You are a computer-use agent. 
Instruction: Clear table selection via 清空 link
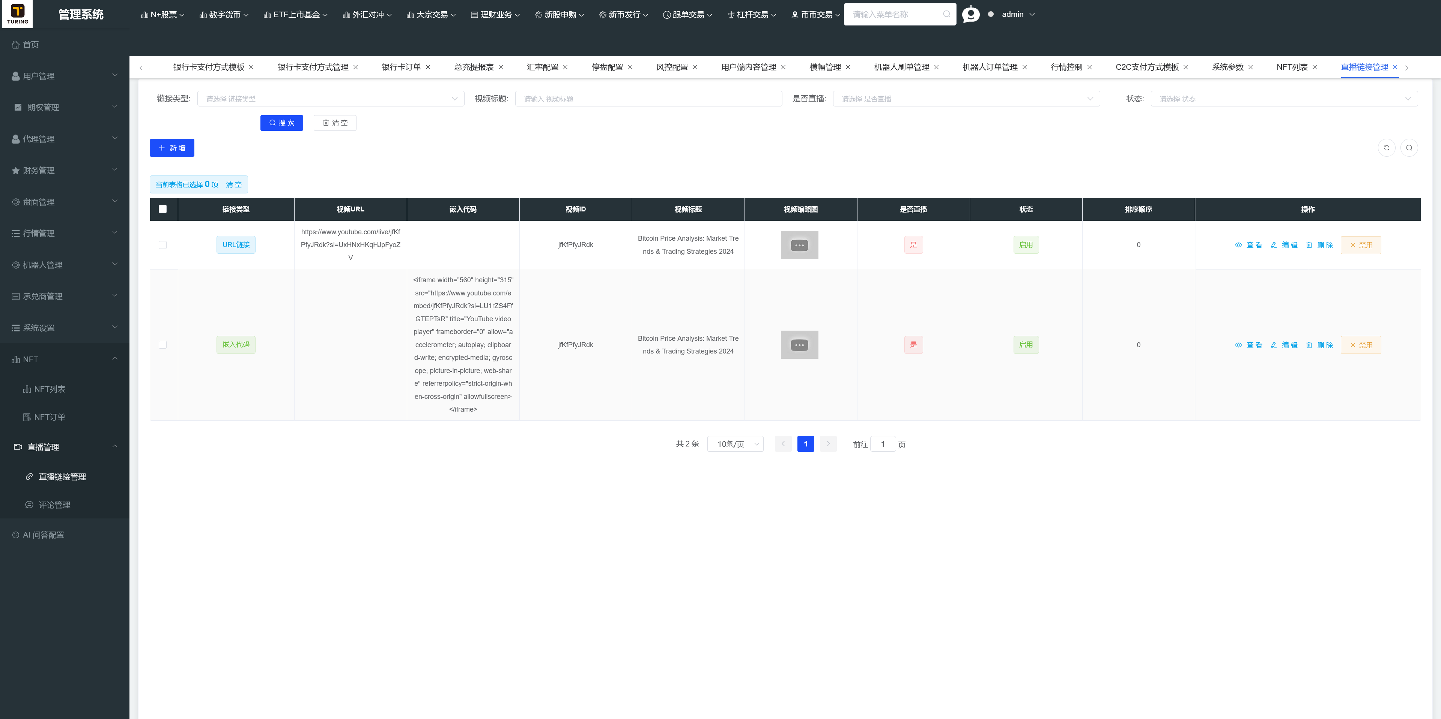(x=234, y=184)
